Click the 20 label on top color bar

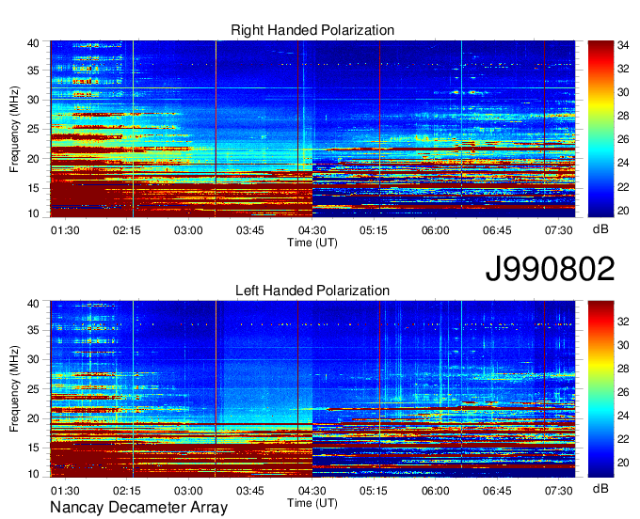(x=623, y=211)
